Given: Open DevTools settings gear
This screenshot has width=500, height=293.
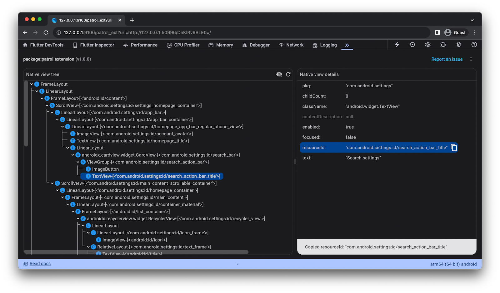Looking at the screenshot, I should [x=428, y=45].
